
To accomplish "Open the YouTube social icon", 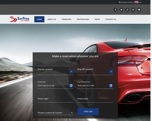I will tap(139, 10).
